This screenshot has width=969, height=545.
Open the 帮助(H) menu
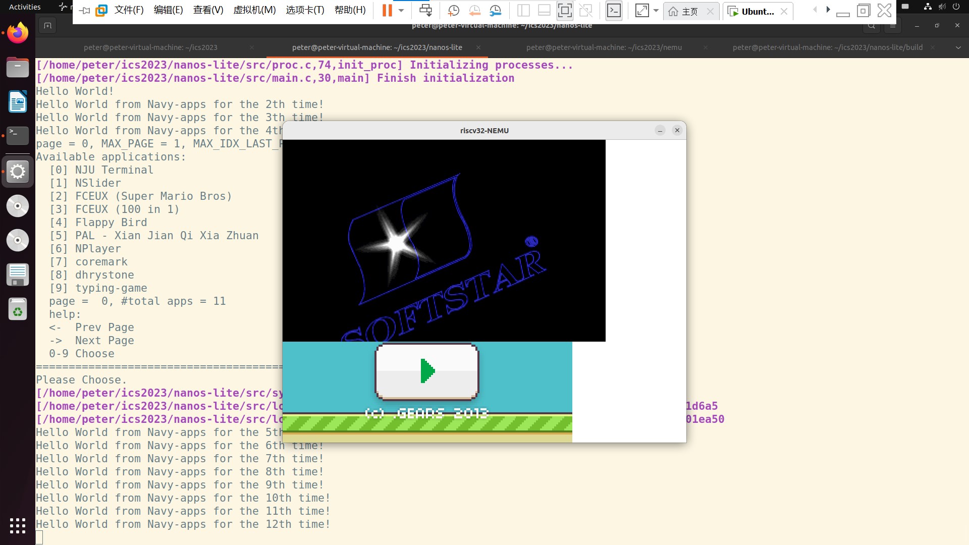(x=350, y=11)
